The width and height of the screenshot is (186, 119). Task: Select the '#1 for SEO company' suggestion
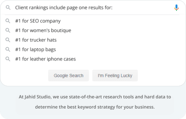click(38, 21)
